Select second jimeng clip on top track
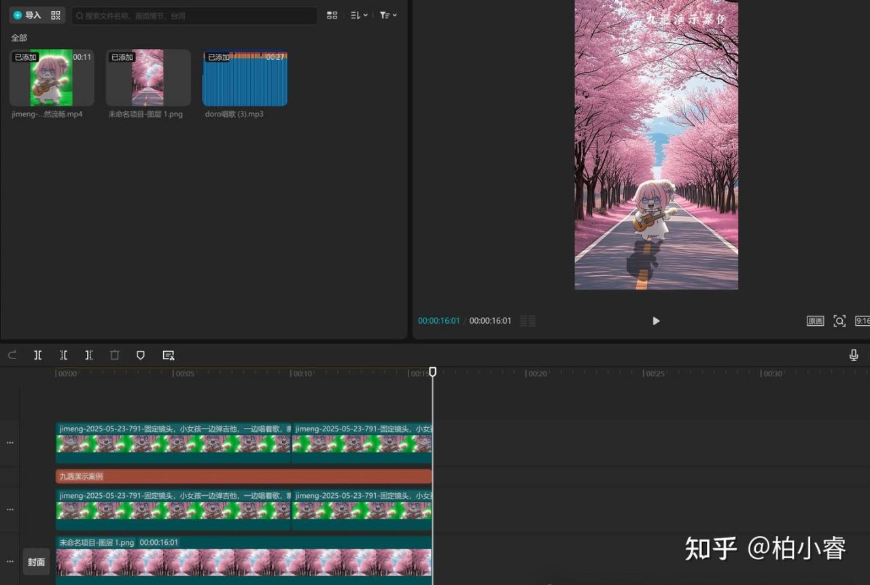 pyautogui.click(x=362, y=443)
